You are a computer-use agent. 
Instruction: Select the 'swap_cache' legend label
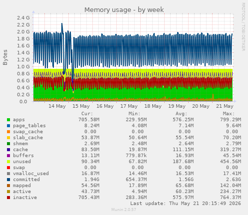28,132
